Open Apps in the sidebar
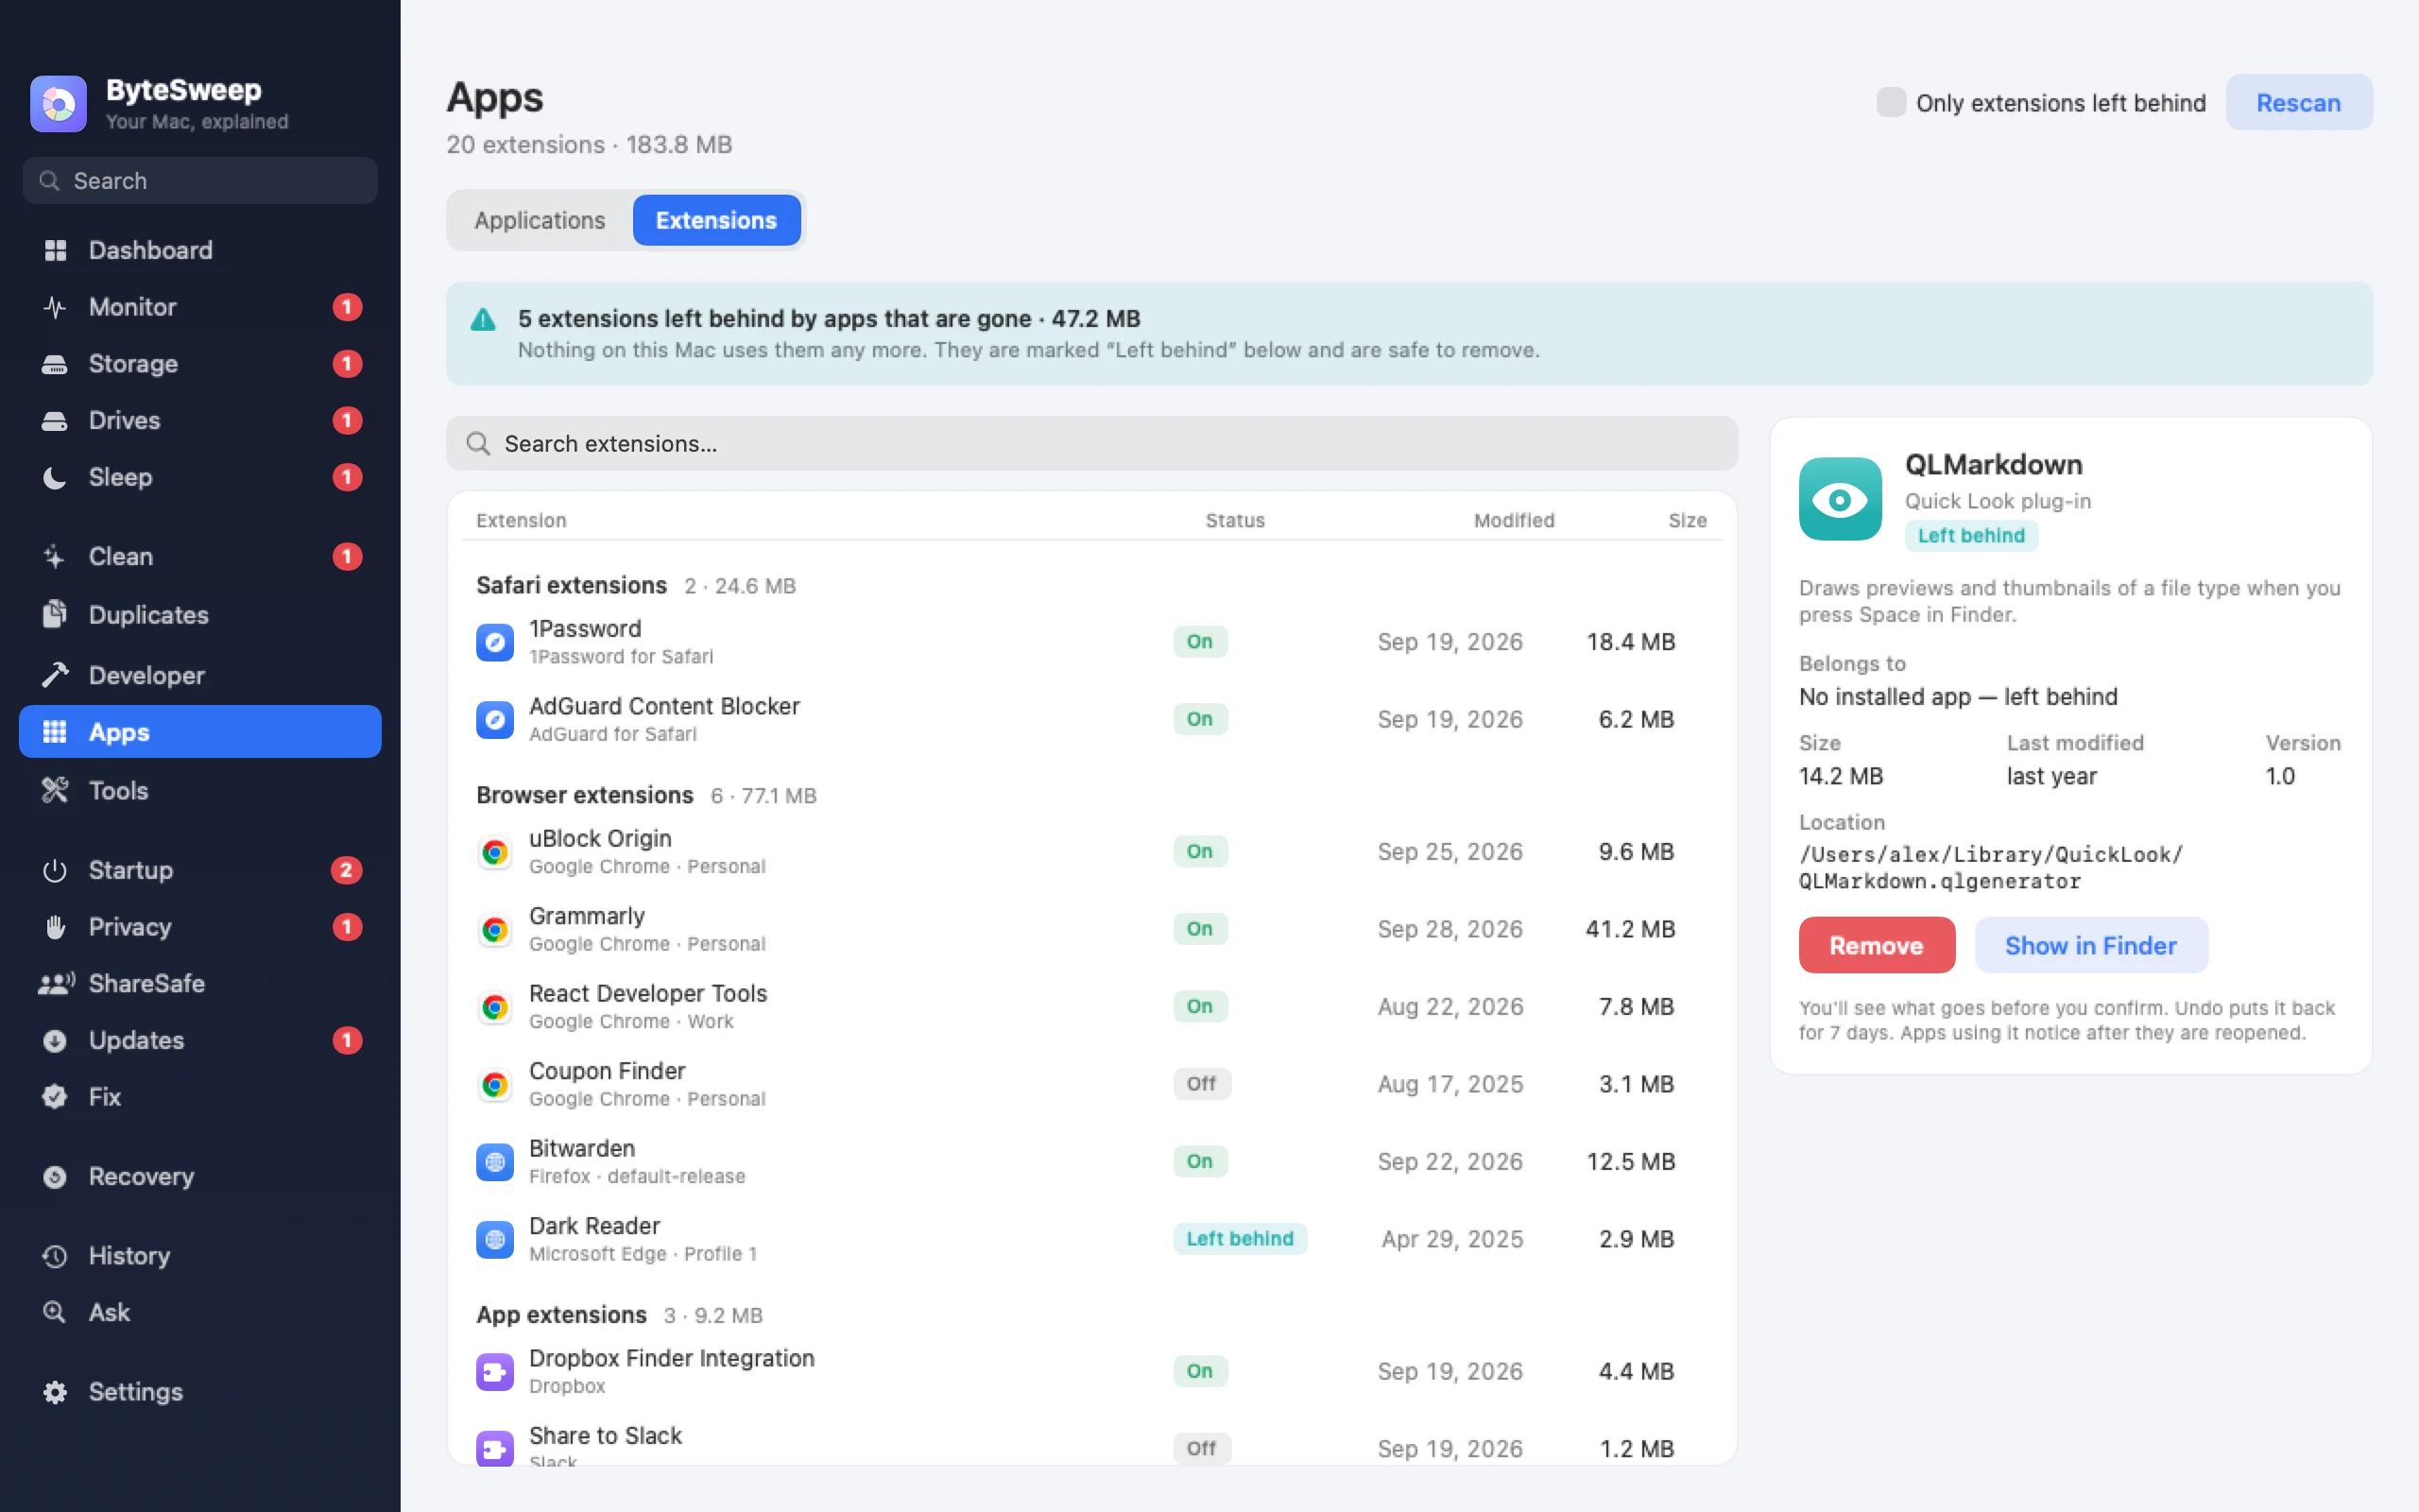Image resolution: width=2419 pixels, height=1512 pixels. tap(200, 731)
